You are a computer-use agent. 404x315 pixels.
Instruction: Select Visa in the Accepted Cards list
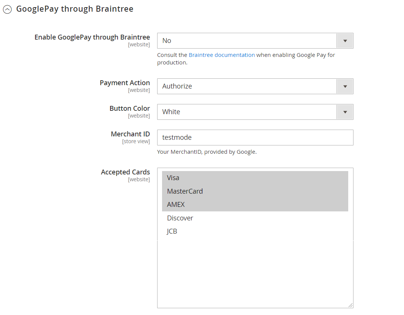(x=255, y=178)
